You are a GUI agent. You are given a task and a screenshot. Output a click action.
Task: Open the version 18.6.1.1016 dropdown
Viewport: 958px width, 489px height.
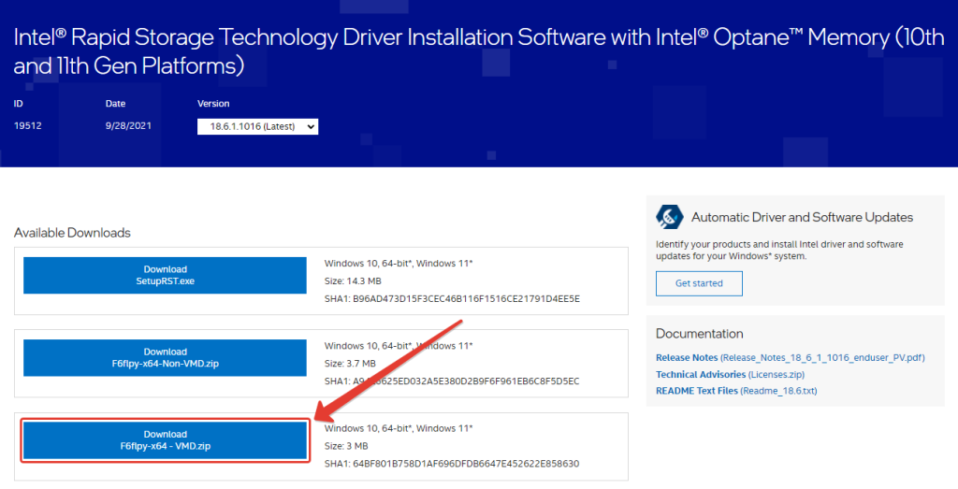pos(257,126)
